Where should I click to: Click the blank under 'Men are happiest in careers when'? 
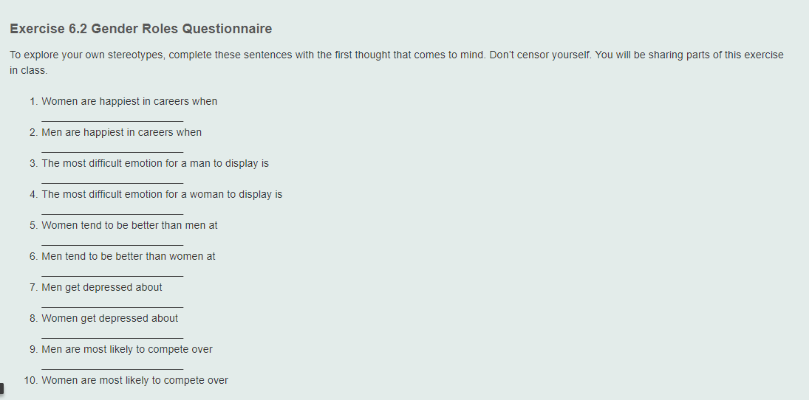[x=112, y=148]
